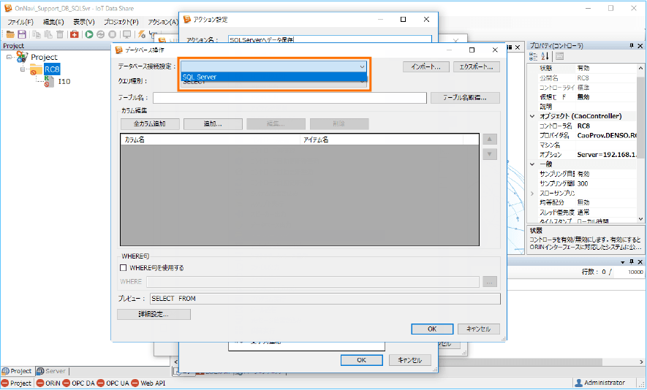Click the テーブル名取得... button

(465, 98)
